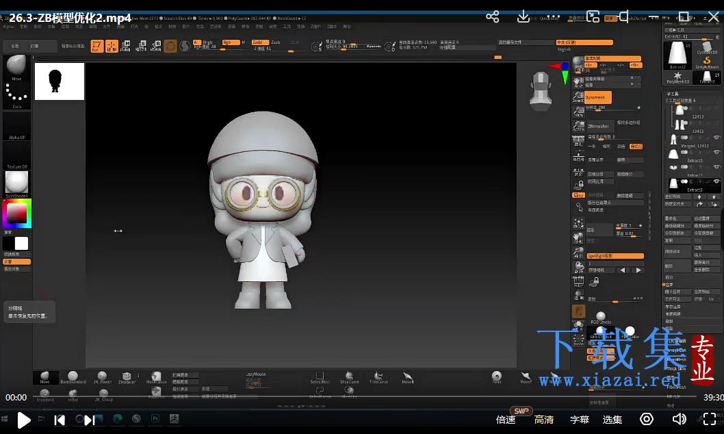Select the Cylinder3D tool

tap(706, 48)
